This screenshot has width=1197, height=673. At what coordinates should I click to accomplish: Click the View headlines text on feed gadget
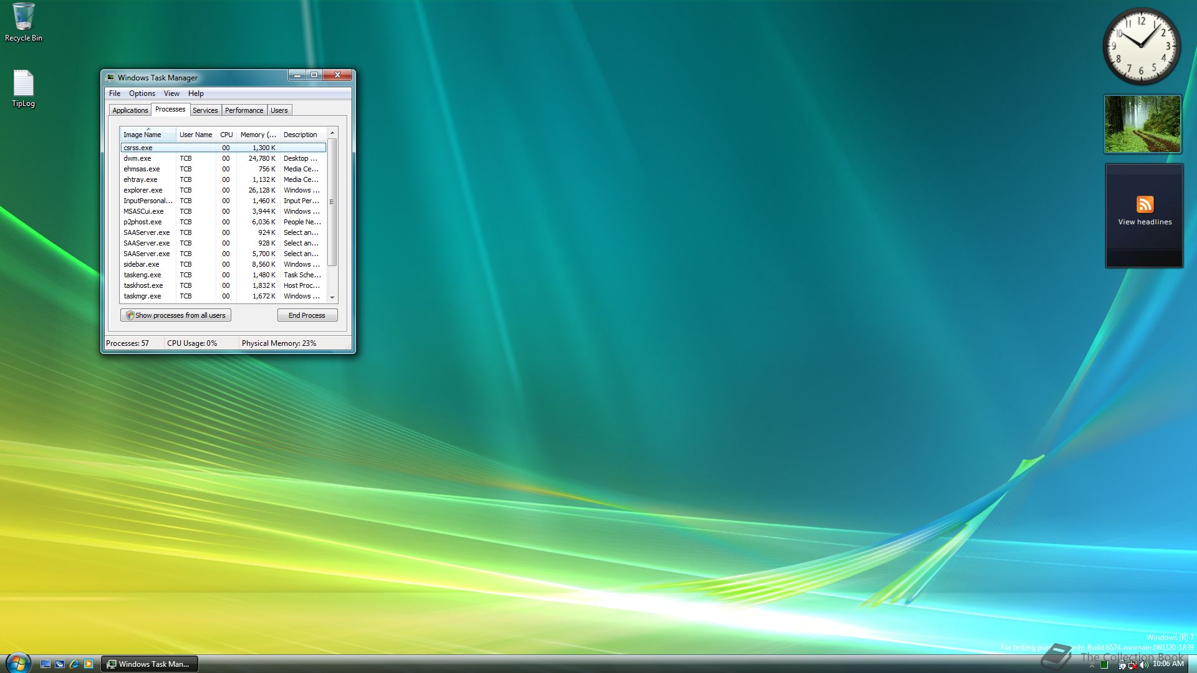click(1145, 222)
